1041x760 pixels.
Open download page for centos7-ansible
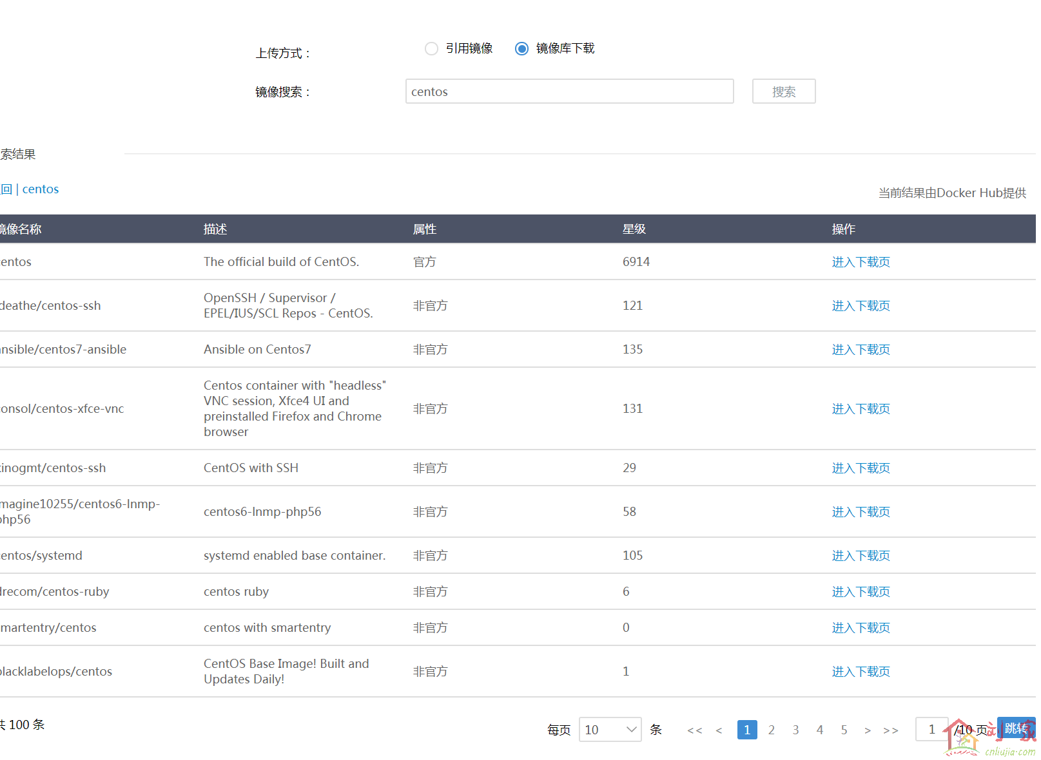point(860,350)
